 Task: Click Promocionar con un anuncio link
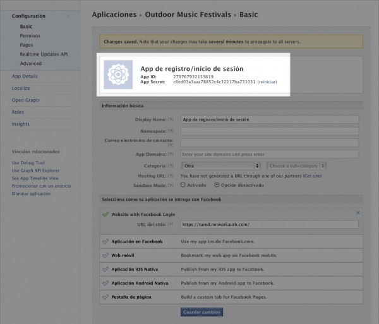click(x=41, y=186)
